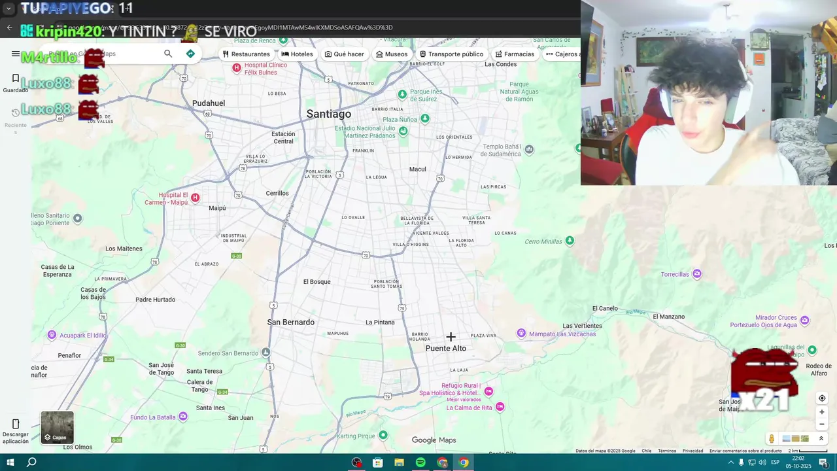This screenshot has width=837, height=471.
Task: Open directions with the blue diamond icon
Action: 190,54
